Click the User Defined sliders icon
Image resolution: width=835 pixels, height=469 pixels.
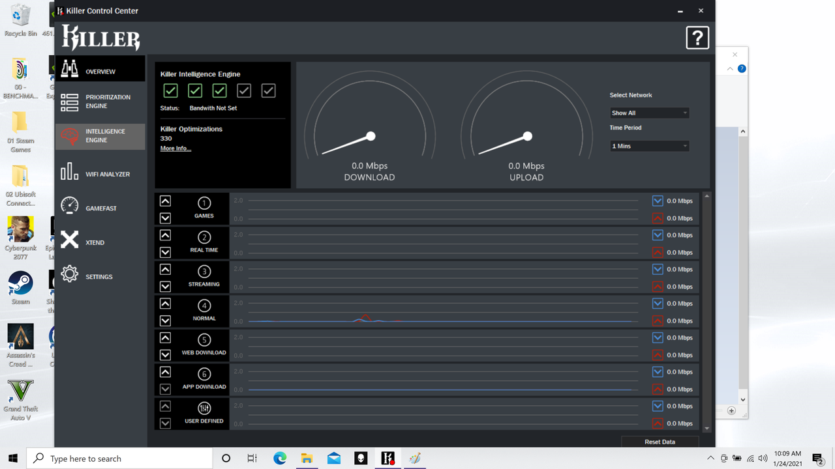[x=204, y=408]
